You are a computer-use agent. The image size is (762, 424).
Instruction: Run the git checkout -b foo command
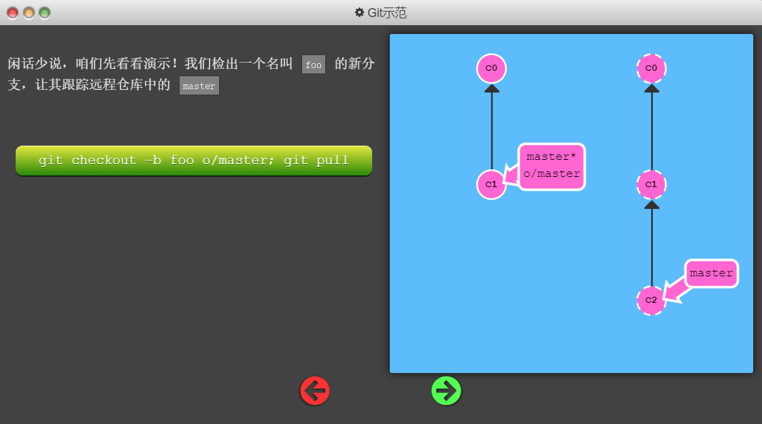pyautogui.click(x=194, y=161)
